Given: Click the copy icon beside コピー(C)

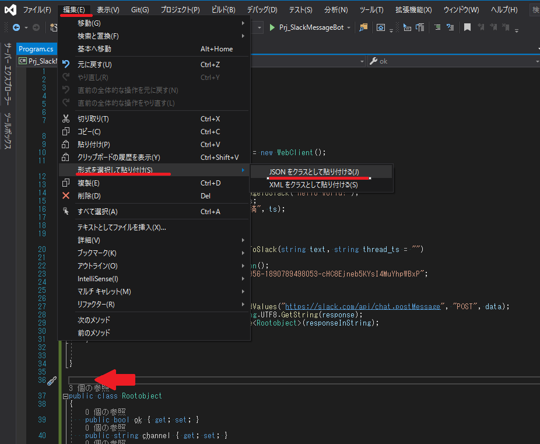Looking at the screenshot, I should coord(66,131).
